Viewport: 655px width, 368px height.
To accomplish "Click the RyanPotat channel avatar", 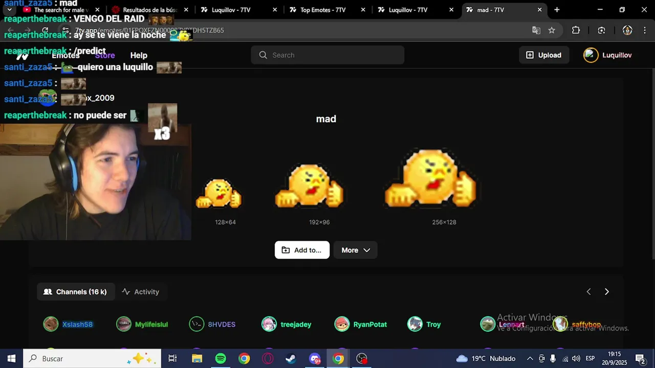I will click(x=342, y=324).
